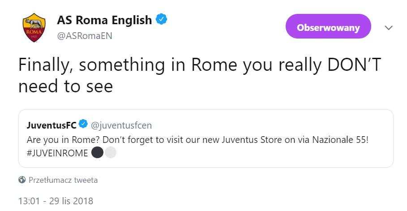This screenshot has height=211, width=407.
Task: Toggle the purple Obserwowany follow button
Action: 328,26
